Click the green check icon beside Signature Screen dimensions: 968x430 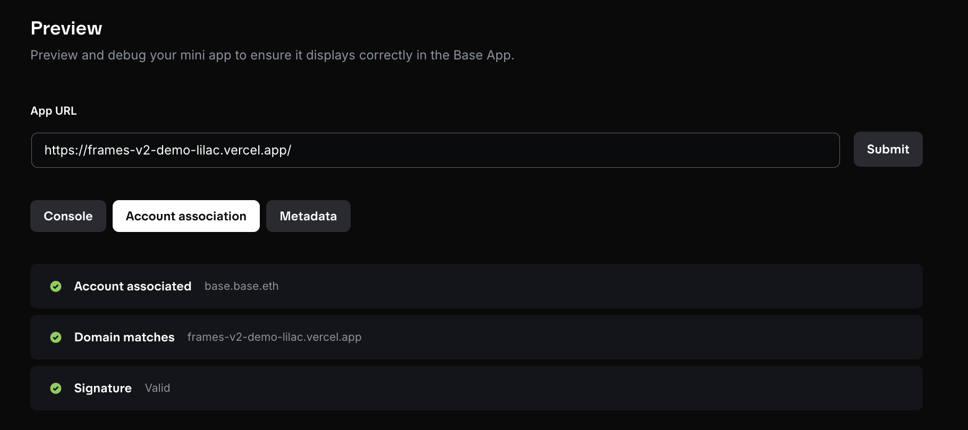pos(56,389)
